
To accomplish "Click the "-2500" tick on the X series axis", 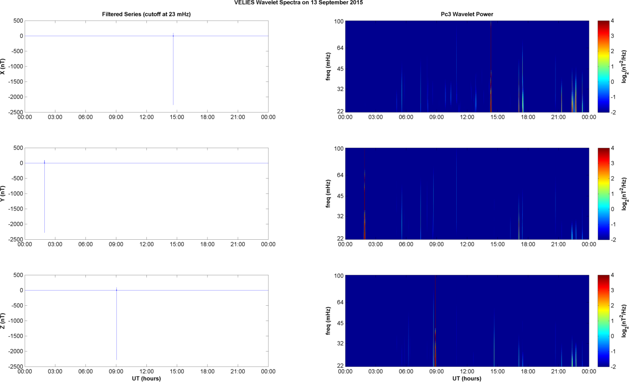I will click(16, 112).
